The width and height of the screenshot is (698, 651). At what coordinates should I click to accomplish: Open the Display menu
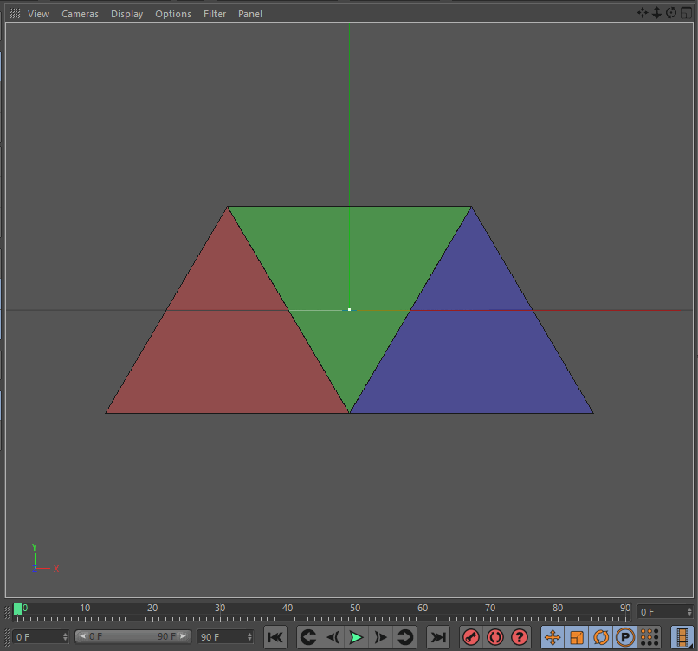pyautogui.click(x=126, y=13)
